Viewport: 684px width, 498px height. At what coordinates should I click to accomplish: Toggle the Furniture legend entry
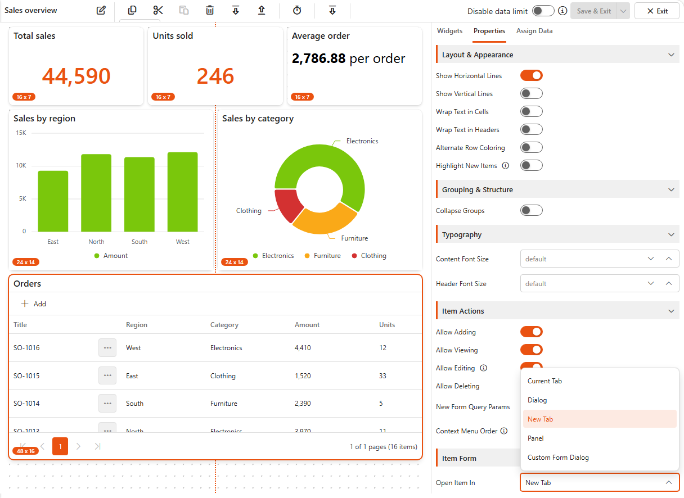coord(322,256)
